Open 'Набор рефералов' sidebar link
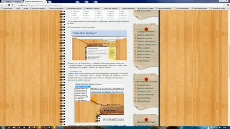 click(143, 101)
